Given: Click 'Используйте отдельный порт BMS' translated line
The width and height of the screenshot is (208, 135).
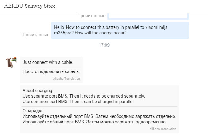Looking at the screenshot, I should click(x=99, y=116).
